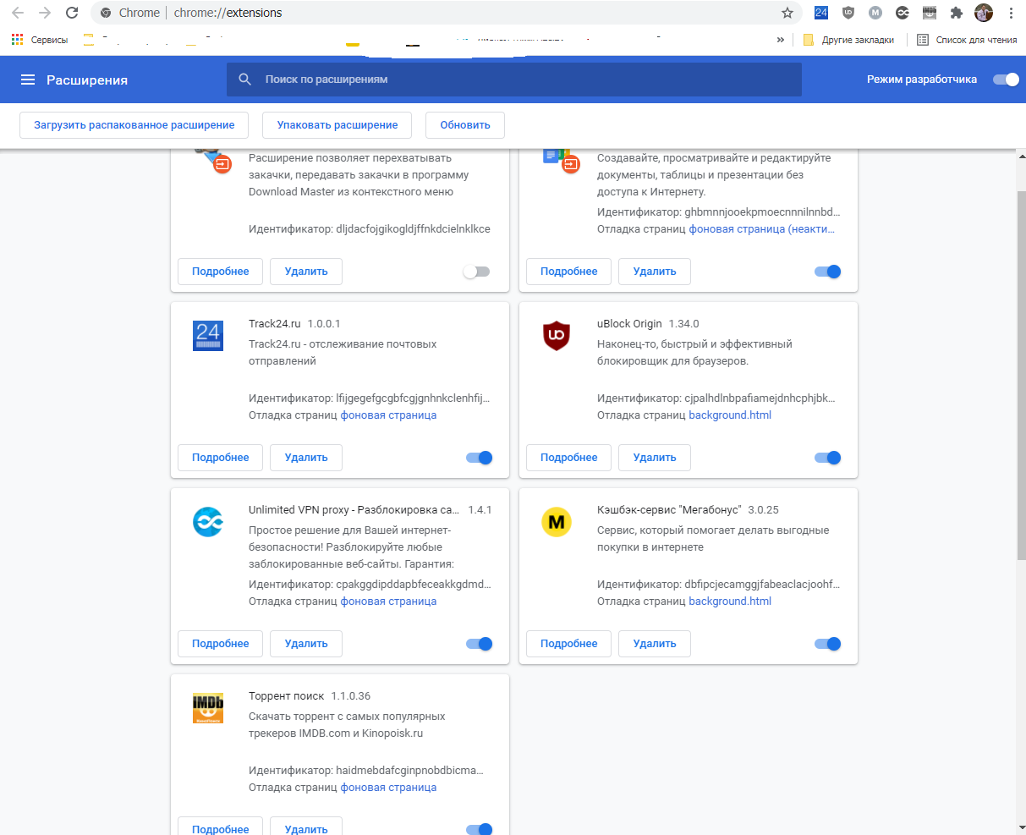Open the Chrome three-dot menu
Screen dimensions: 1026x835
1012,13
